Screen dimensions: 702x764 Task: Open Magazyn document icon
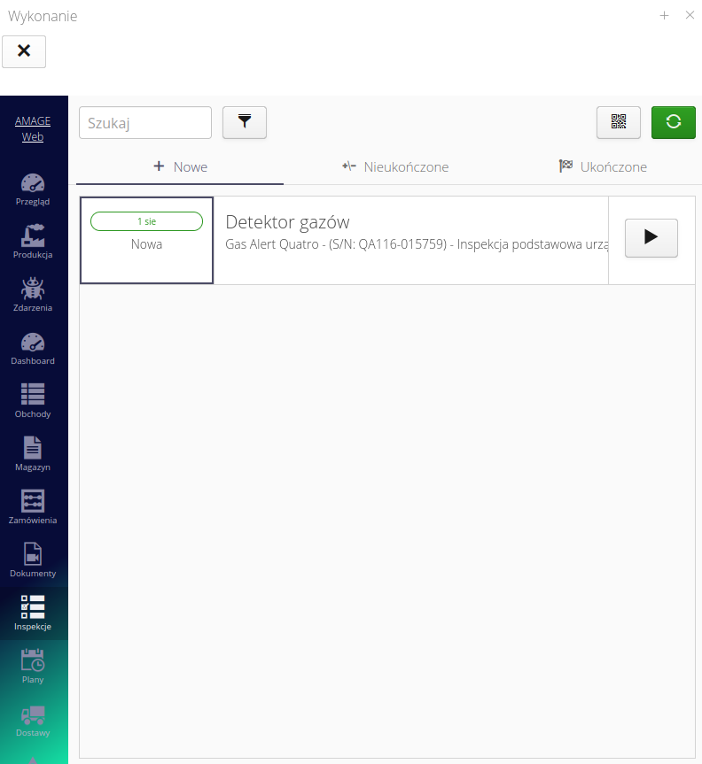33,454
